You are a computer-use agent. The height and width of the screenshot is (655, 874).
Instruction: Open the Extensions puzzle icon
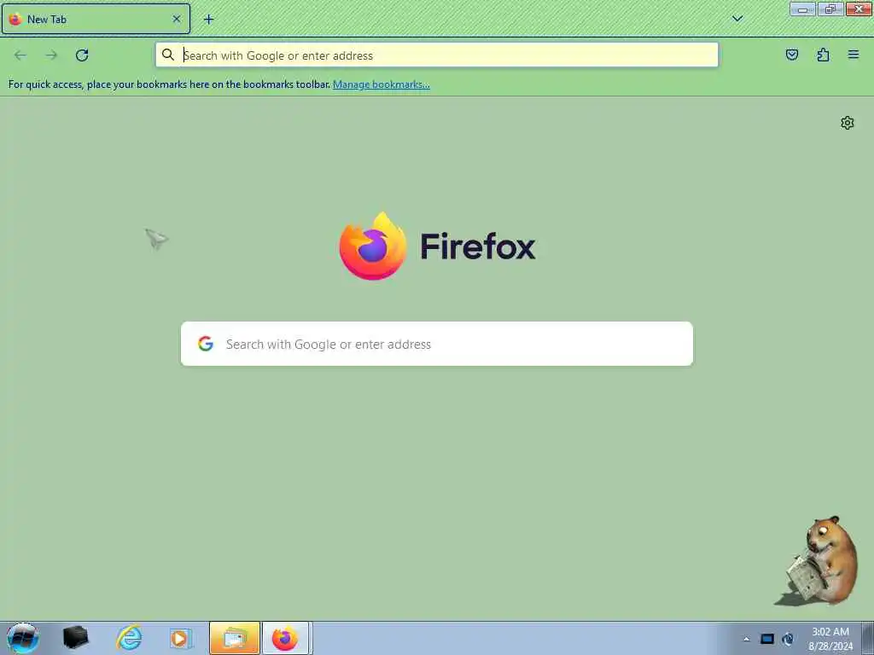click(823, 55)
